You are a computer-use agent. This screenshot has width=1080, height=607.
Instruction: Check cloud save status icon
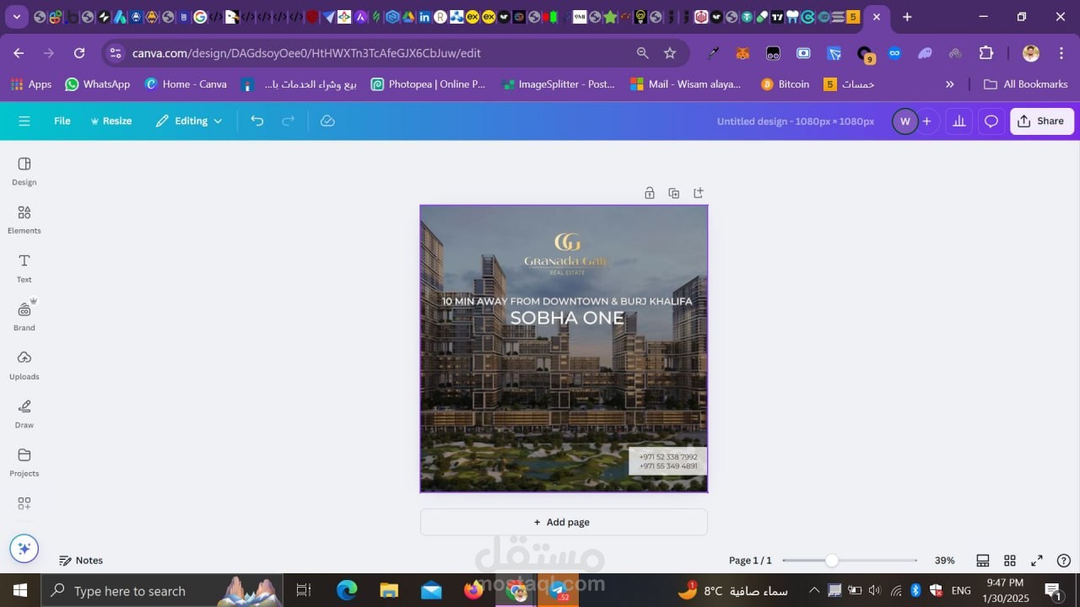pyautogui.click(x=328, y=121)
